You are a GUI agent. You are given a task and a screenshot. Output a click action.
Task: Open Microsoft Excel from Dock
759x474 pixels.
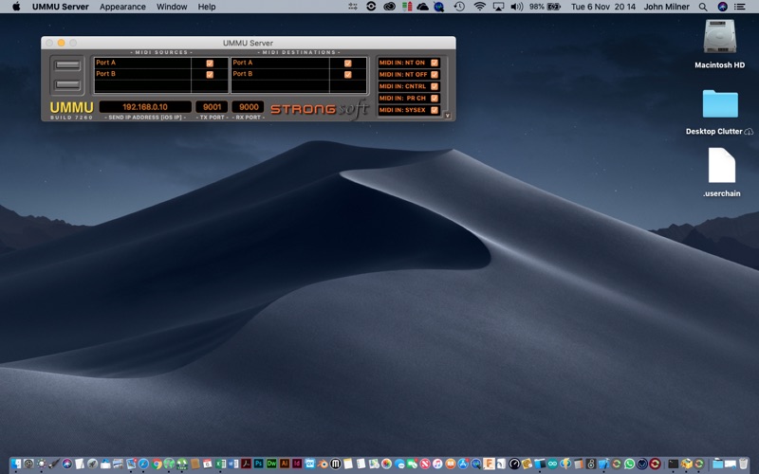[x=220, y=464]
